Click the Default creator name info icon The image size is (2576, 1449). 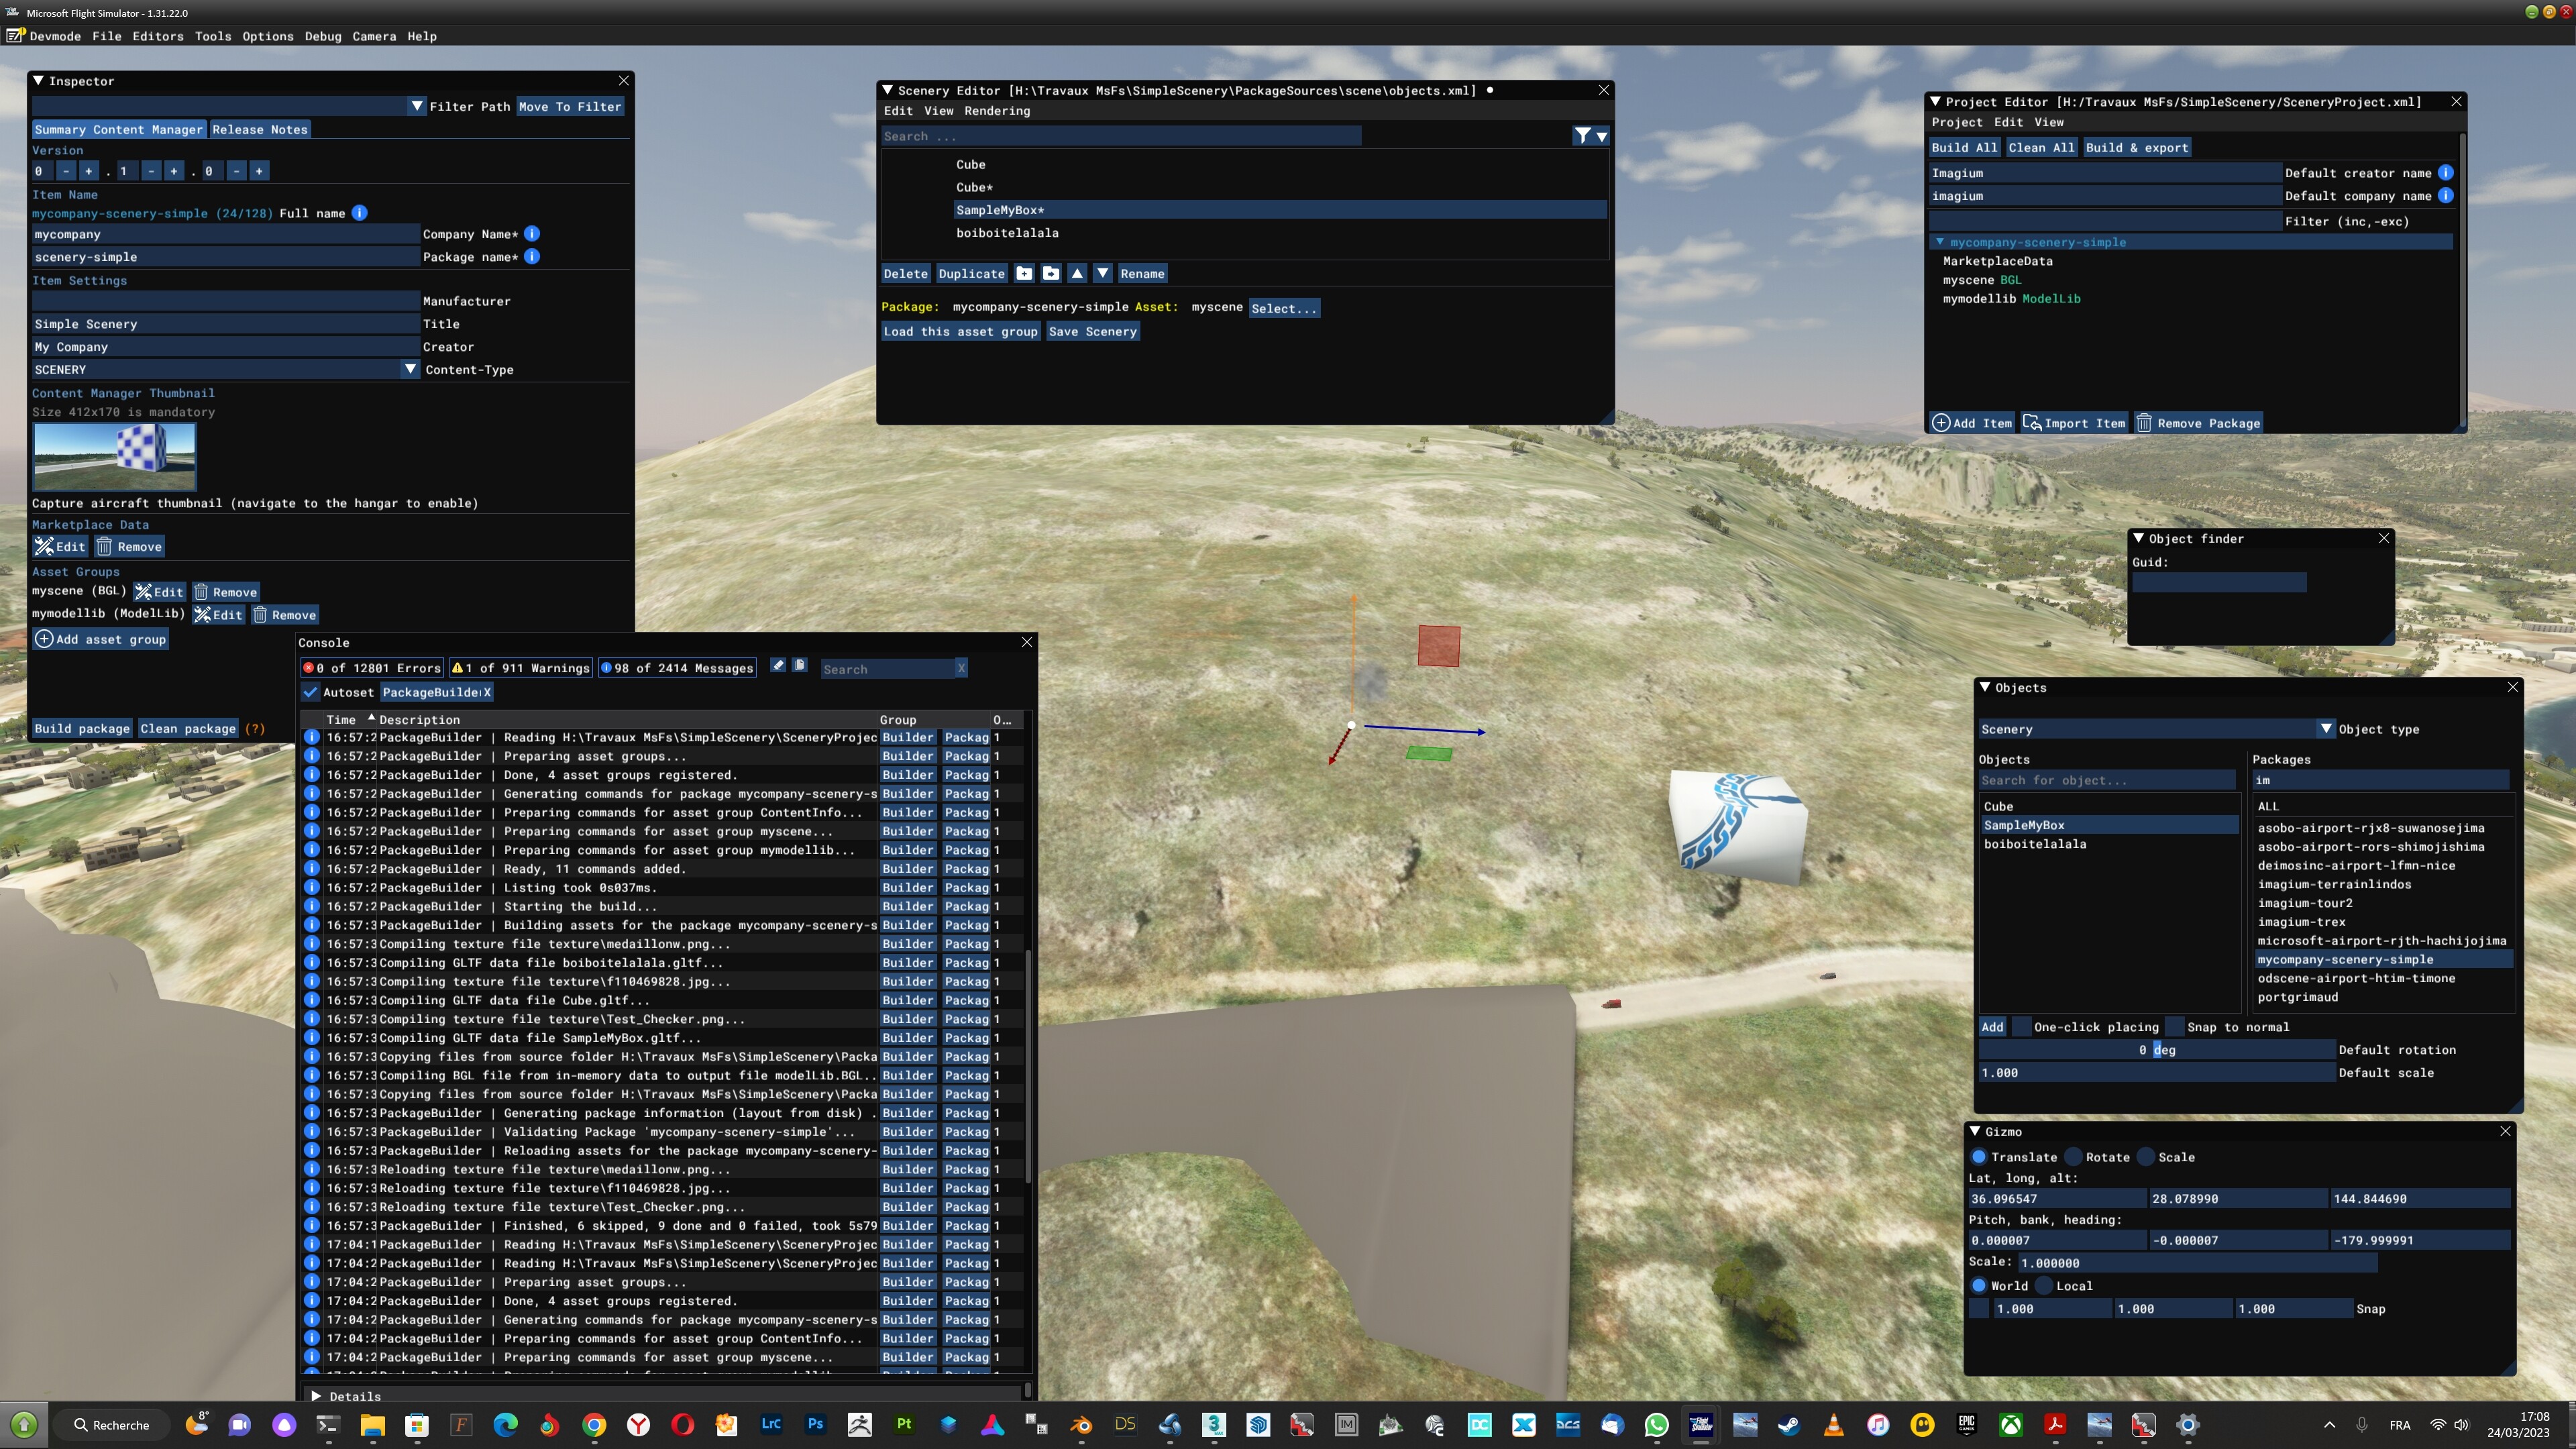click(x=2445, y=173)
